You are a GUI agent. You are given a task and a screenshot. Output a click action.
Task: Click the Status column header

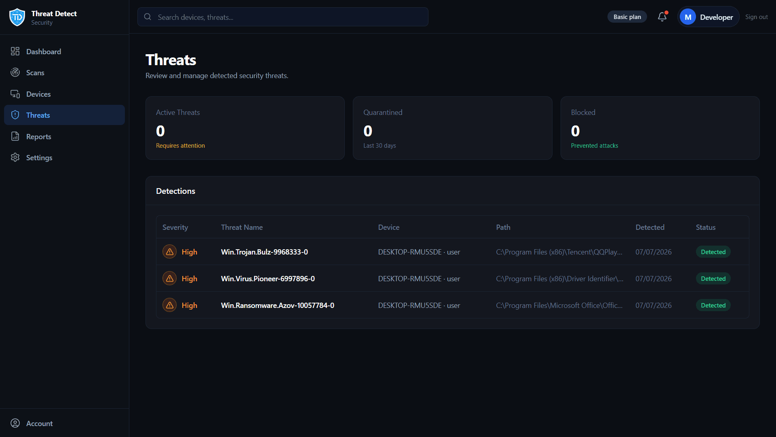click(x=705, y=227)
